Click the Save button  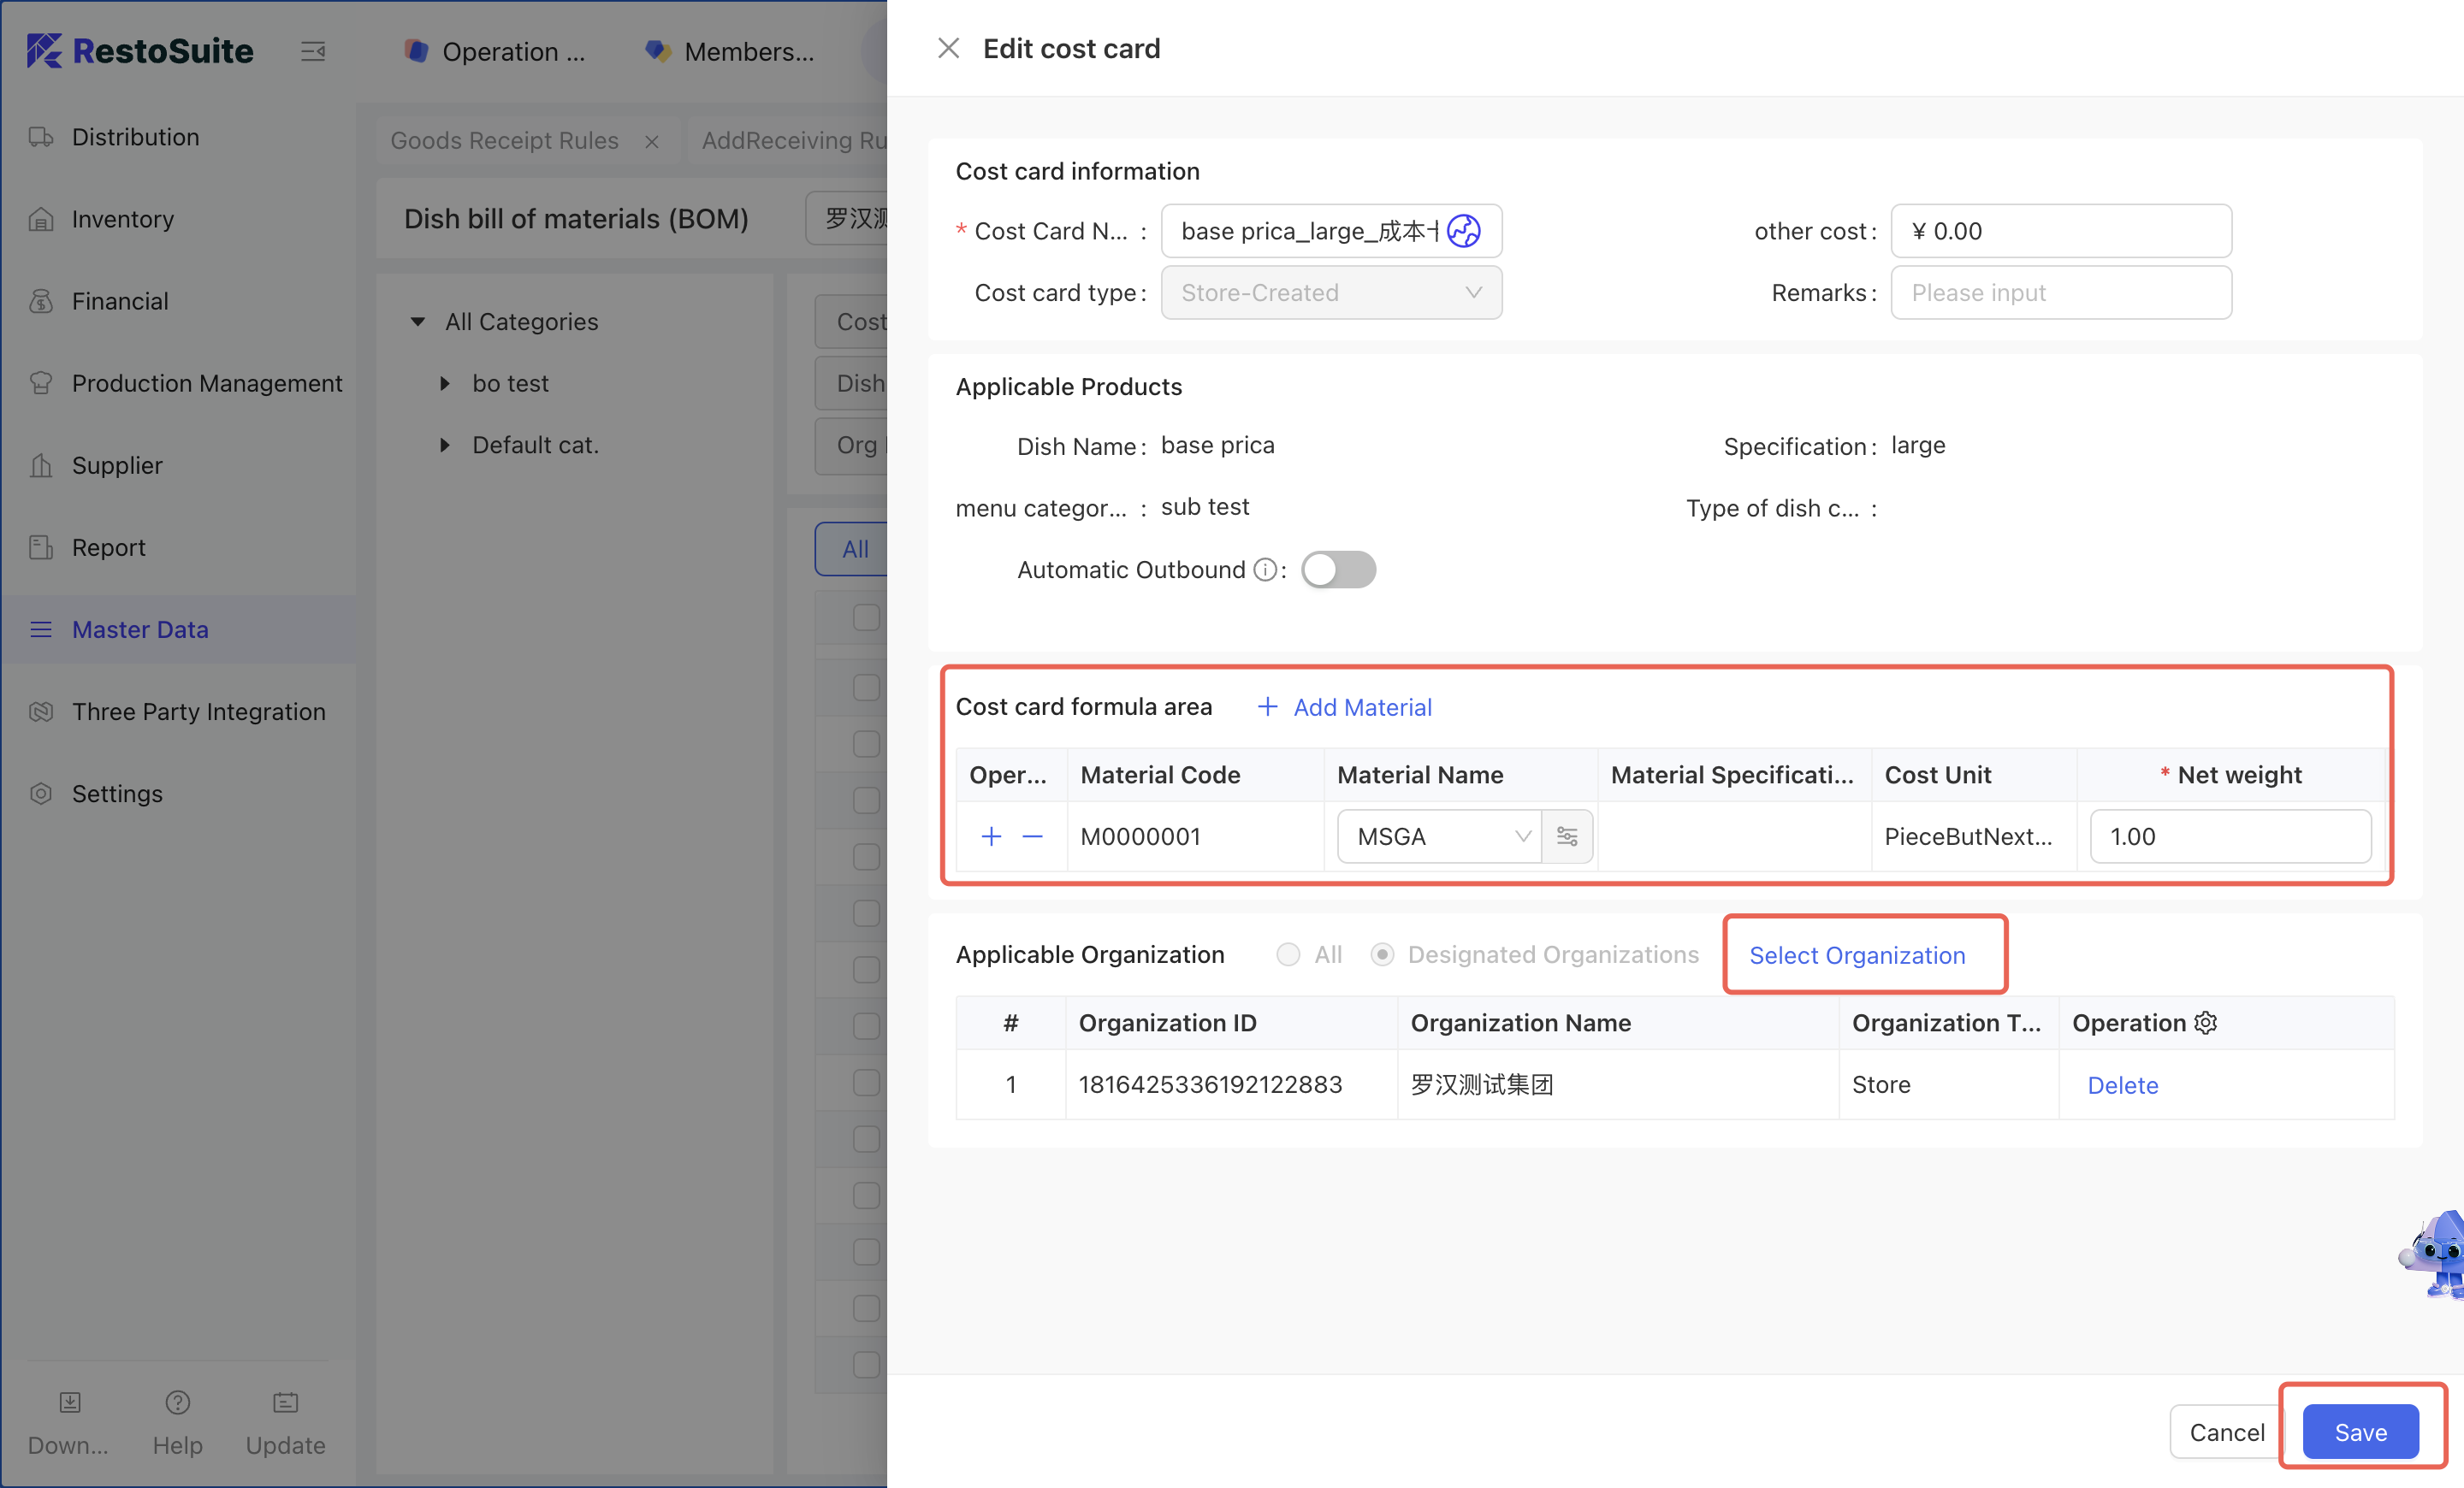[2360, 1432]
